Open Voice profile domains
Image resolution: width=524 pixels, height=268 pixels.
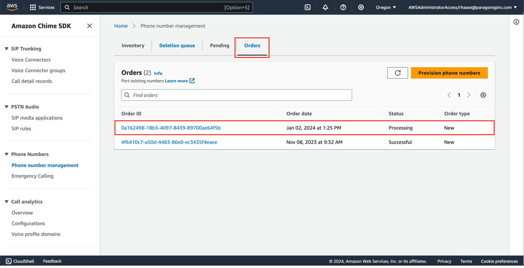click(36, 234)
